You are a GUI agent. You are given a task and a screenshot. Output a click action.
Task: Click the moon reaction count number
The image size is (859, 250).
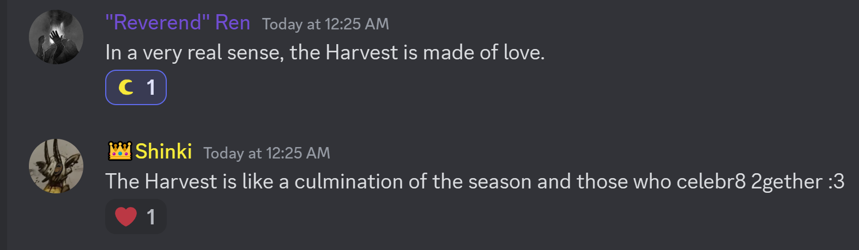[151, 88]
